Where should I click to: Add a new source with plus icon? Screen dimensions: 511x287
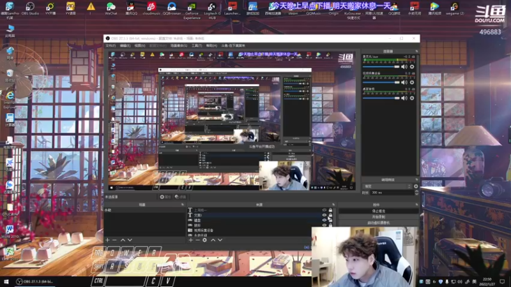pyautogui.click(x=190, y=240)
